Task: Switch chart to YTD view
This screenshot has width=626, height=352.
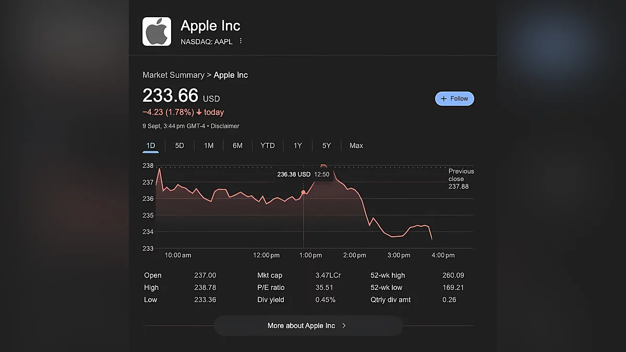Action: pyautogui.click(x=267, y=145)
